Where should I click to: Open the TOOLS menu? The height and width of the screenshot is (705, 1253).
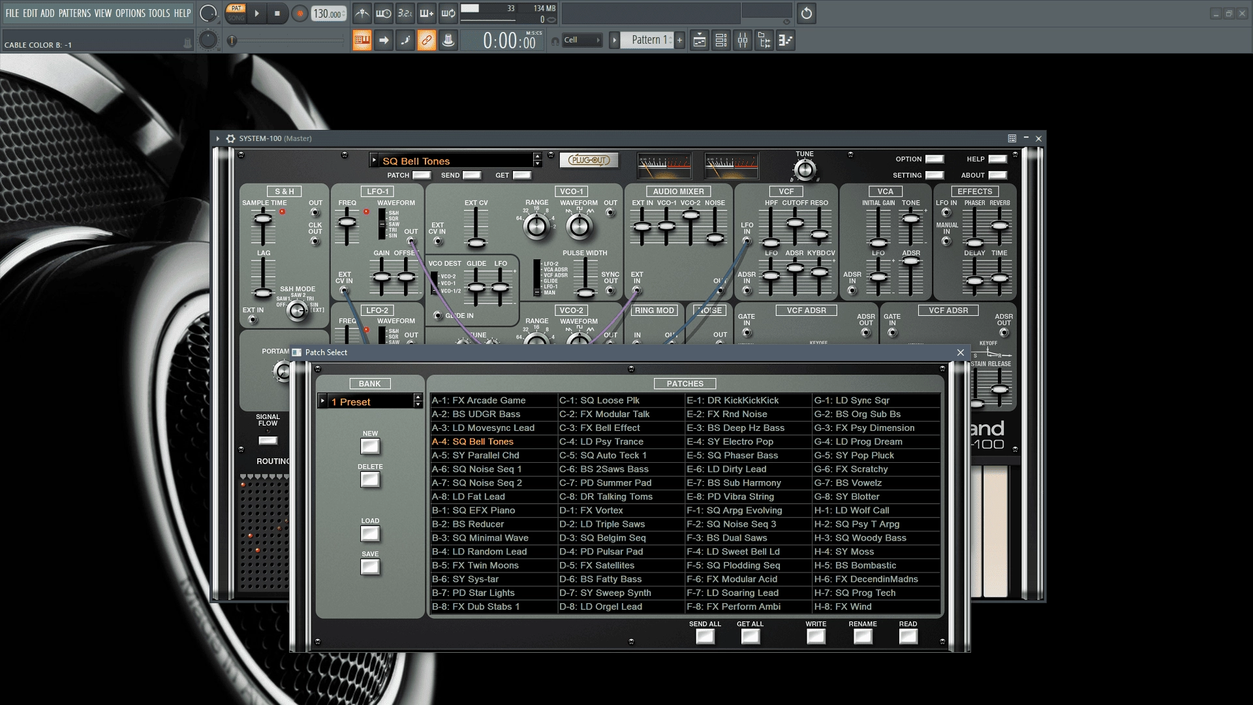159,13
